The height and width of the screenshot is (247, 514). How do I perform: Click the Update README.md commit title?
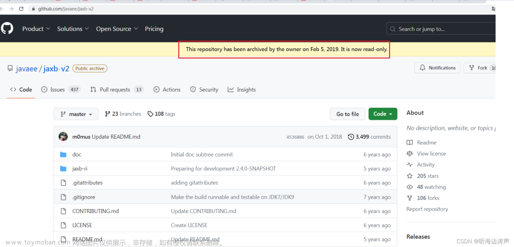[x=116, y=137]
